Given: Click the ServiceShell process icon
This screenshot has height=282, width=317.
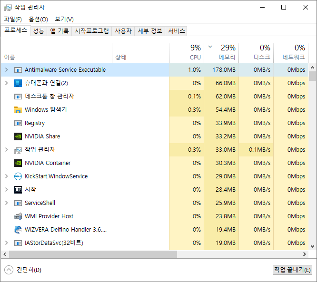Looking at the screenshot, I should click(x=18, y=203).
